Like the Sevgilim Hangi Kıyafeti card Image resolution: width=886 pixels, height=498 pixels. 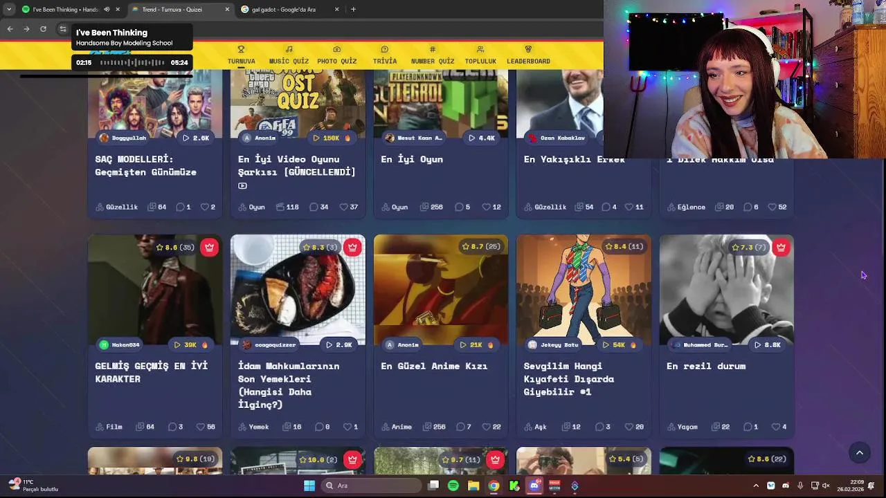coord(634,427)
